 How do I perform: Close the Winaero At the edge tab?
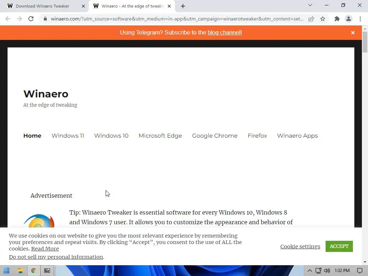coord(169,6)
